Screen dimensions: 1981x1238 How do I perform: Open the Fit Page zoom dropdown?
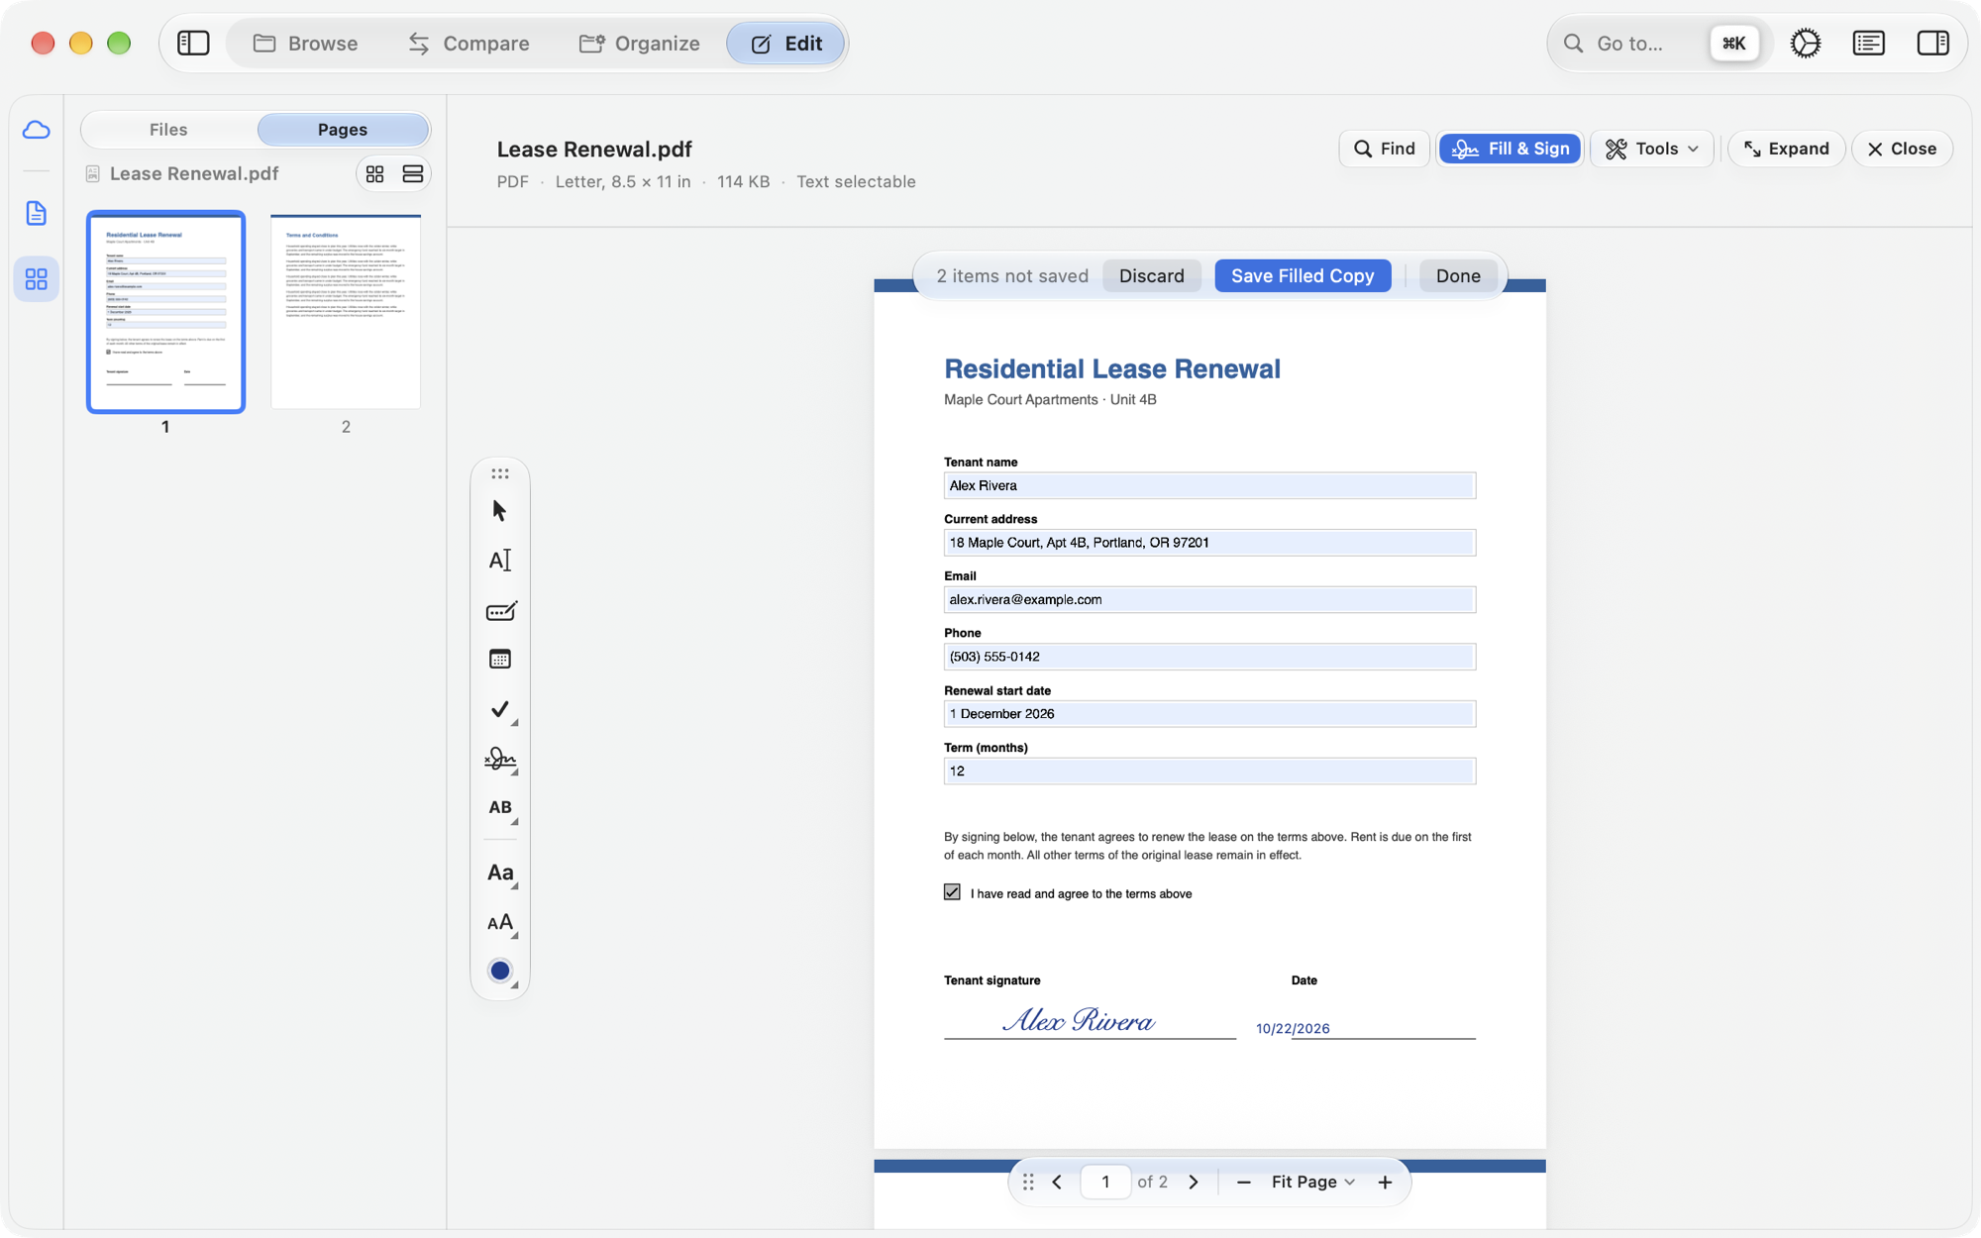pyautogui.click(x=1312, y=1182)
